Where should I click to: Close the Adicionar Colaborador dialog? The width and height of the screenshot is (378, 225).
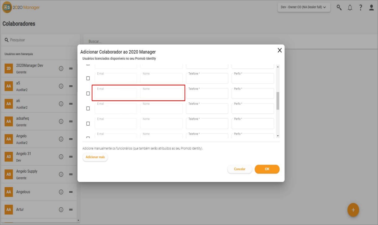279,50
